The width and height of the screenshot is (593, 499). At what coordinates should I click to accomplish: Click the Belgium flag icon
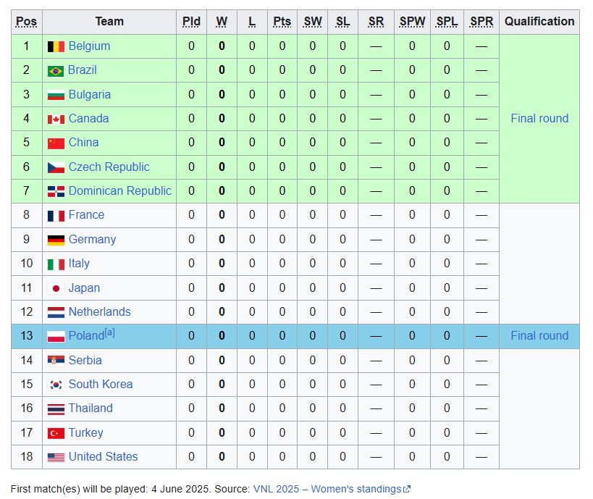pyautogui.click(x=56, y=46)
